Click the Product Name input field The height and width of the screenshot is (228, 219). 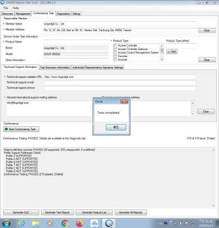click(76, 42)
